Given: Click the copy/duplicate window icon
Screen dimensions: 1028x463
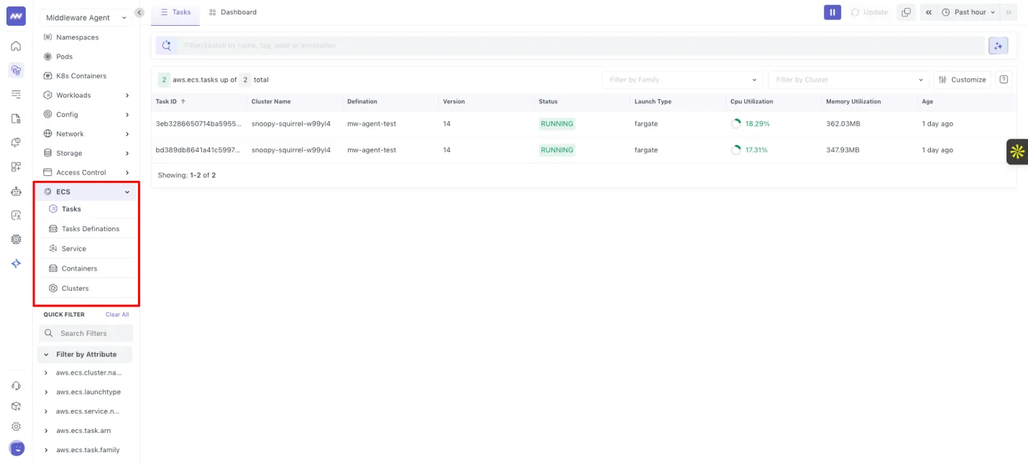Looking at the screenshot, I should pos(906,12).
